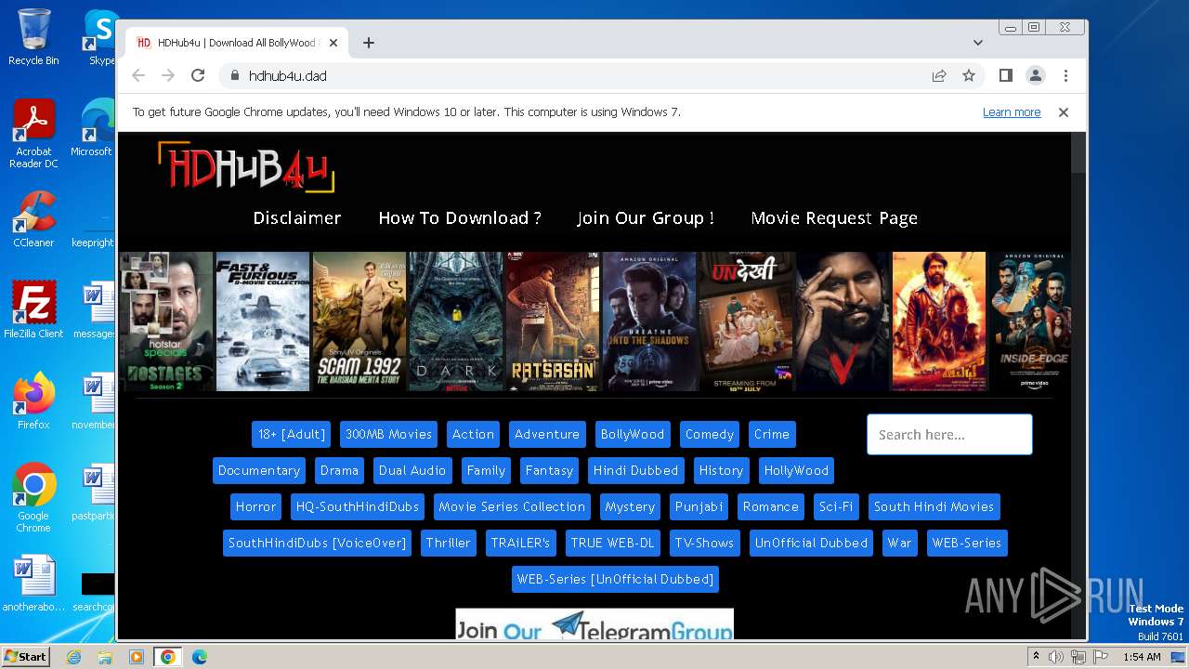Open Windows Media Player from taskbar

137,657
